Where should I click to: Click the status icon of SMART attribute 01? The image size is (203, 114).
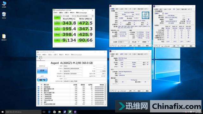point(38,87)
